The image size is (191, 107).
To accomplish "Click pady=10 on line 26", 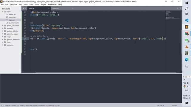I will (x=38, y=31).
